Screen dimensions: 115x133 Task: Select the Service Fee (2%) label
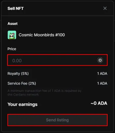(22, 83)
